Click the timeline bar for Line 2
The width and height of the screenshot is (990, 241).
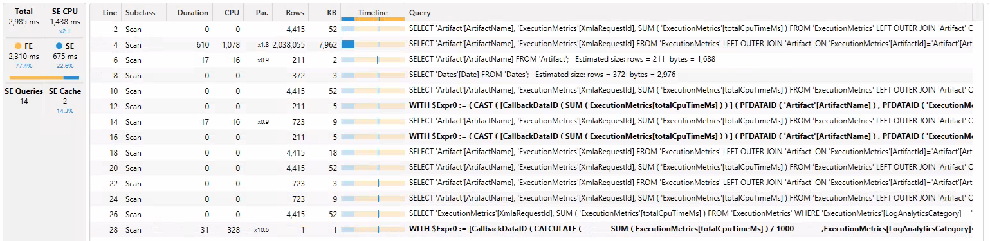373,29
